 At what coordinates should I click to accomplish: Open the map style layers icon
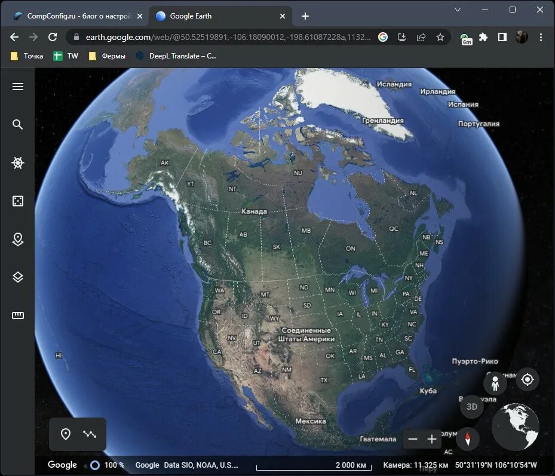click(x=18, y=277)
